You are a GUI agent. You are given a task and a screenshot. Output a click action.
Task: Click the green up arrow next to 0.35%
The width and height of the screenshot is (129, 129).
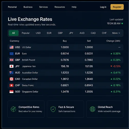(111, 53)
